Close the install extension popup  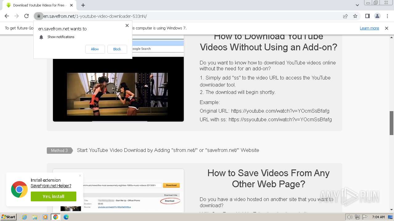(x=80, y=176)
